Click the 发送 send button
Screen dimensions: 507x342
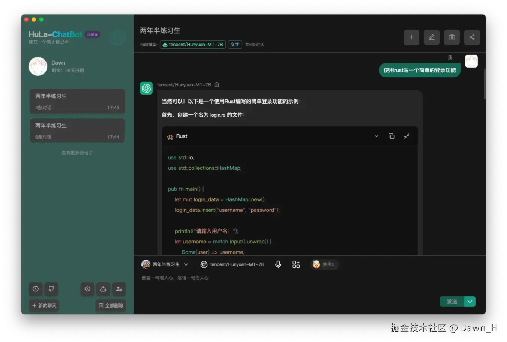(452, 301)
